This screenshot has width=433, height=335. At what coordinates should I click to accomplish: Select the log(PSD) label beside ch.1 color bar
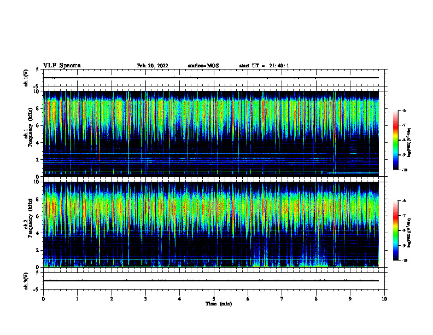(x=409, y=142)
